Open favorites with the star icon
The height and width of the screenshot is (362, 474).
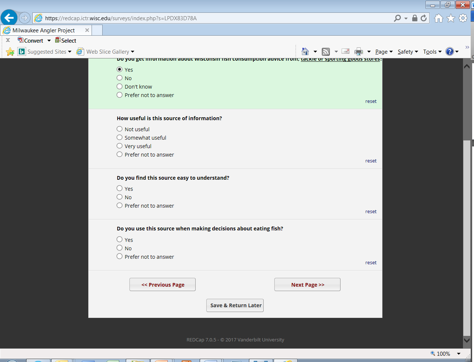[451, 18]
